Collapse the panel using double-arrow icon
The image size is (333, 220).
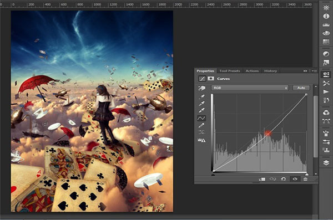[305, 71]
